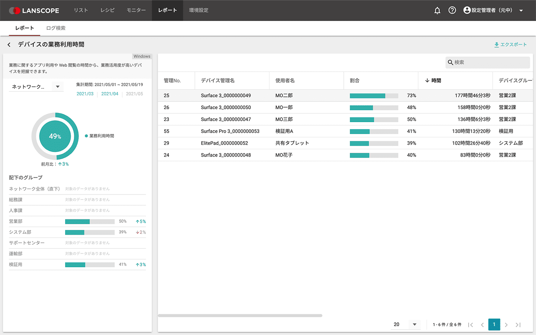536x335 pixels.
Task: Click the 時間 sort arrow icon
Action: point(427,81)
